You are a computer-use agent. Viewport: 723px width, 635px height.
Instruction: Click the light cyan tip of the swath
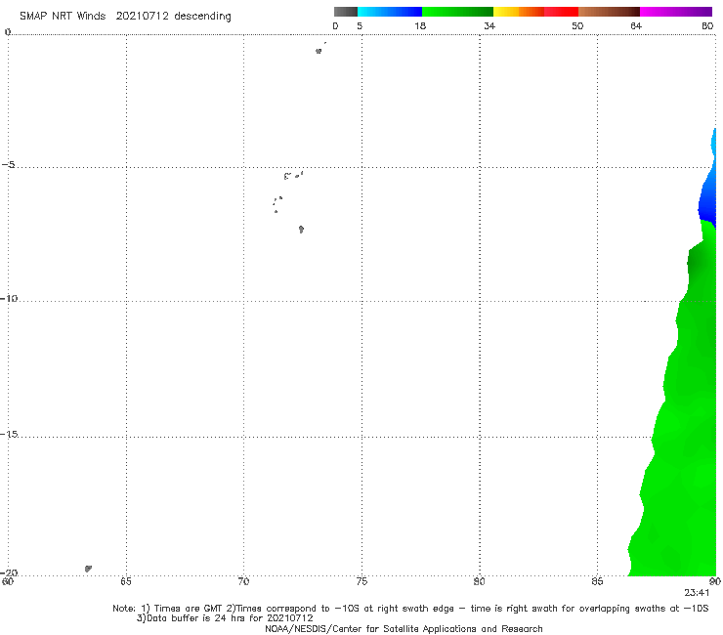click(x=714, y=143)
